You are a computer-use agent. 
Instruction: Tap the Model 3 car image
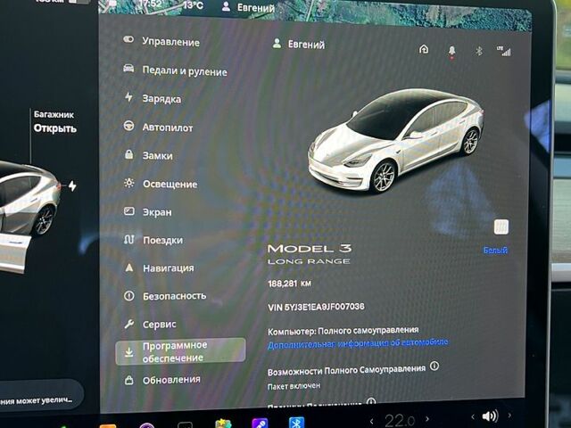(x=395, y=141)
